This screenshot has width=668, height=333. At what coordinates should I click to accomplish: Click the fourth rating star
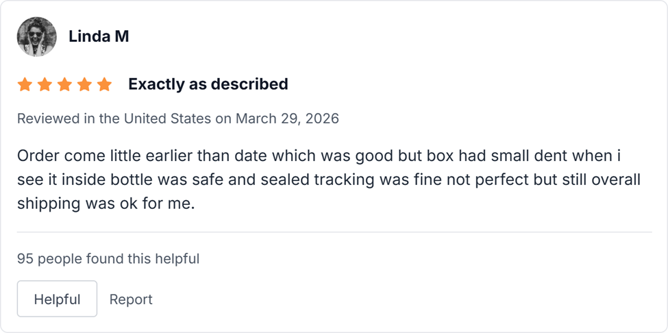coord(84,85)
